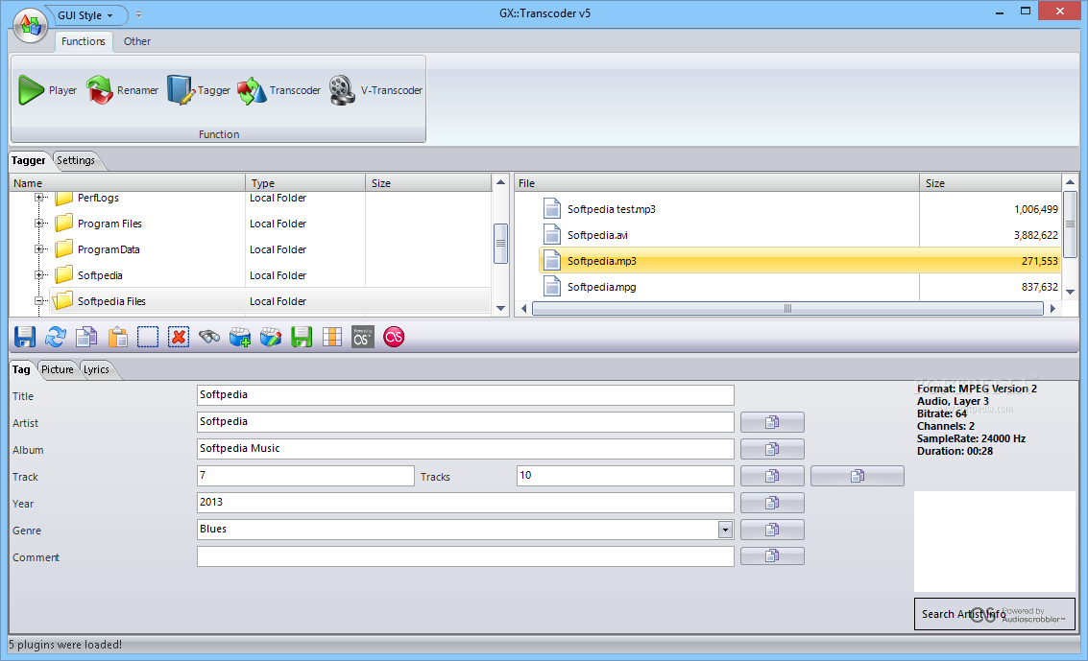Open the Renamer function
Screen dimensions: 1088x661
click(x=122, y=90)
